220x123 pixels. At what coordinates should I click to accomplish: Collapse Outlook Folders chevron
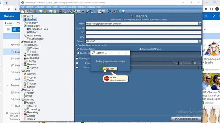[8, 85]
